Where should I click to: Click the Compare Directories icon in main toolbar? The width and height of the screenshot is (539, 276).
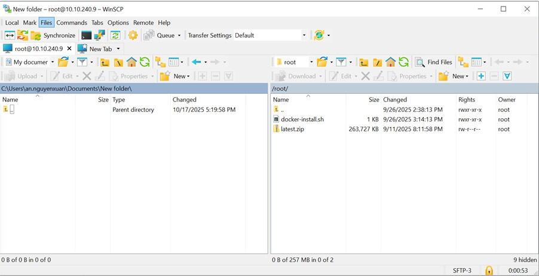tap(10, 35)
